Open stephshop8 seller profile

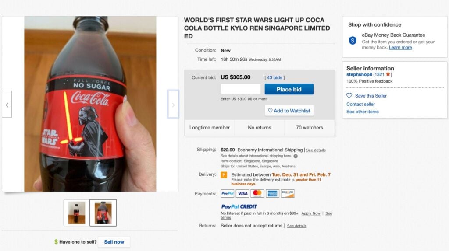point(359,75)
